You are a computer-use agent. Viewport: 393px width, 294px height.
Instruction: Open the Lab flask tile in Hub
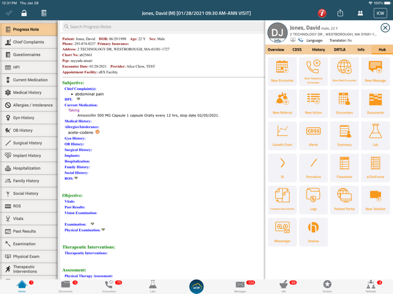coord(376,136)
